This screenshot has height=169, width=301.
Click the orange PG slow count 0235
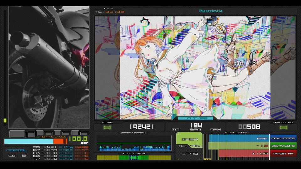82,147
